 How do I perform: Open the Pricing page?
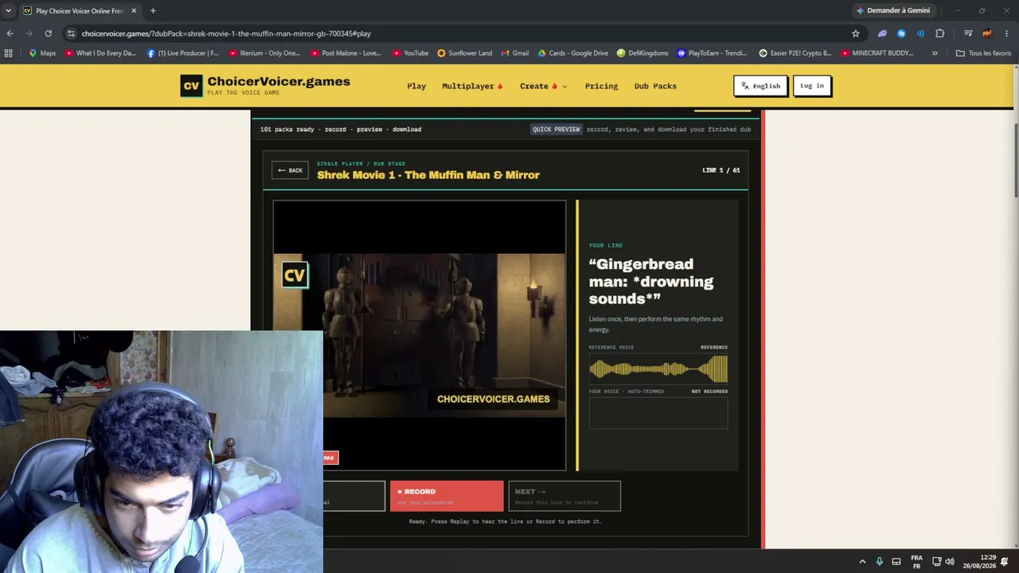(x=601, y=86)
